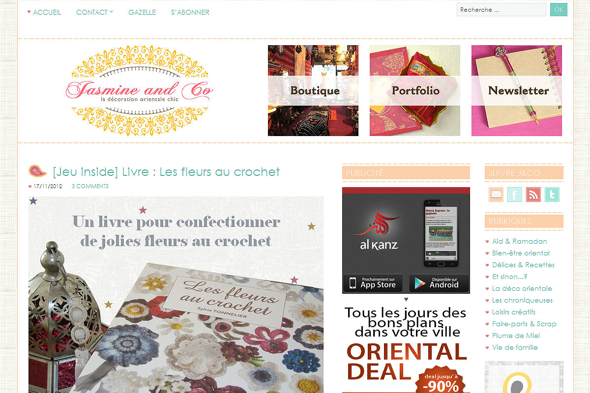Focus the Recherche search field

pos(501,10)
